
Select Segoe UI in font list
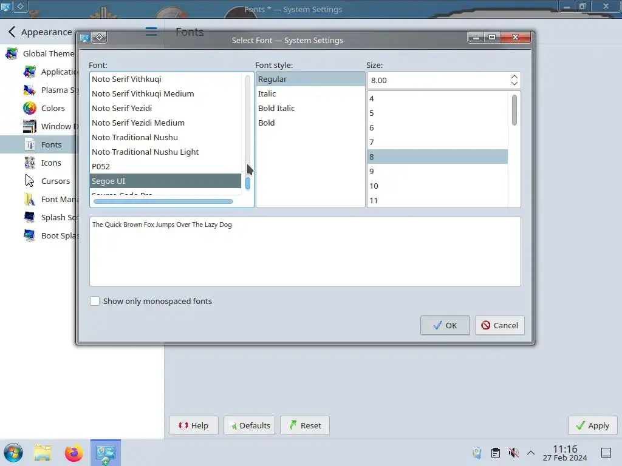(165, 181)
